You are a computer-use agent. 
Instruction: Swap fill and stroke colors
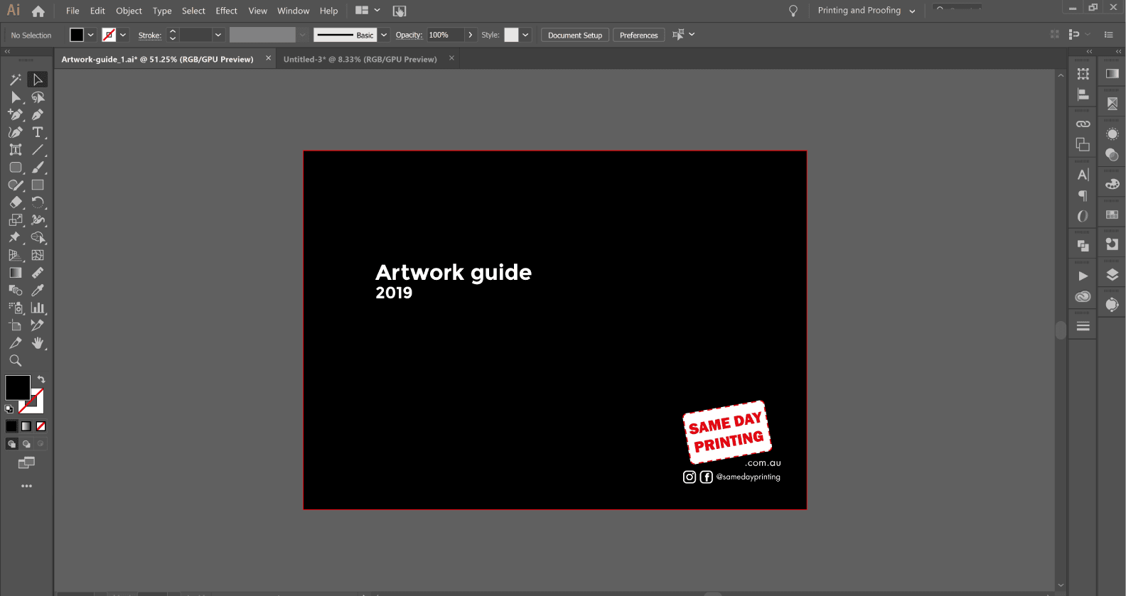click(41, 379)
